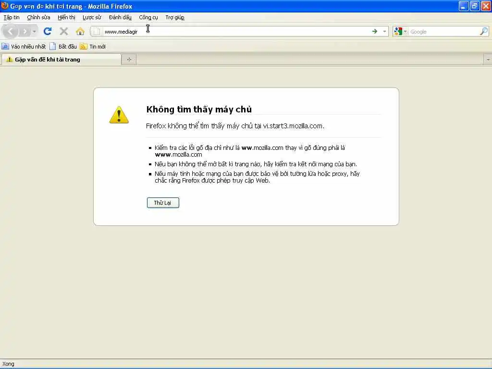Viewport: 492px width, 369px height.
Task: Click the yellow warning triangle icon
Action: coord(119,115)
